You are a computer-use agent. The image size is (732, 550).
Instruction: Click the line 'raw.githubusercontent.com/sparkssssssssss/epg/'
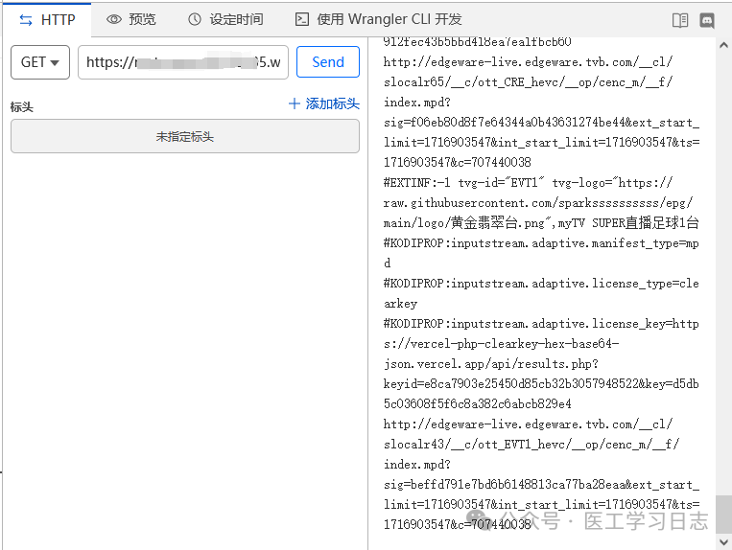(538, 203)
